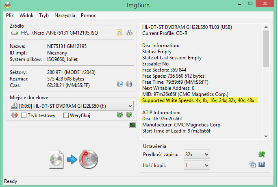Click scroll down arrow in disc info panel
This screenshot has height=187, width=278.
266,136
